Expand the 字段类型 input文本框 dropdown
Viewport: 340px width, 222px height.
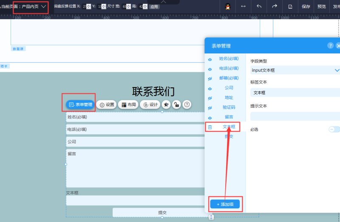337,70
